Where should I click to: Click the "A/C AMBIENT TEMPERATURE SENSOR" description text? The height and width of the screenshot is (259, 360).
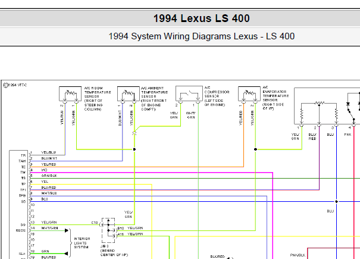[154, 99]
